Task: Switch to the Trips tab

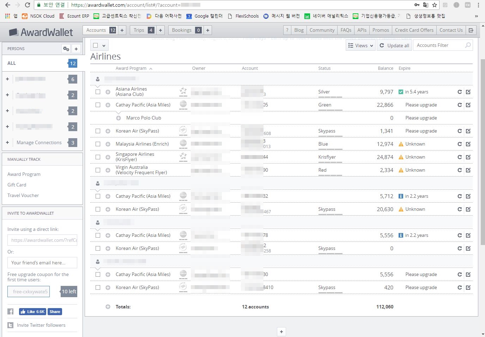Action: click(x=139, y=30)
